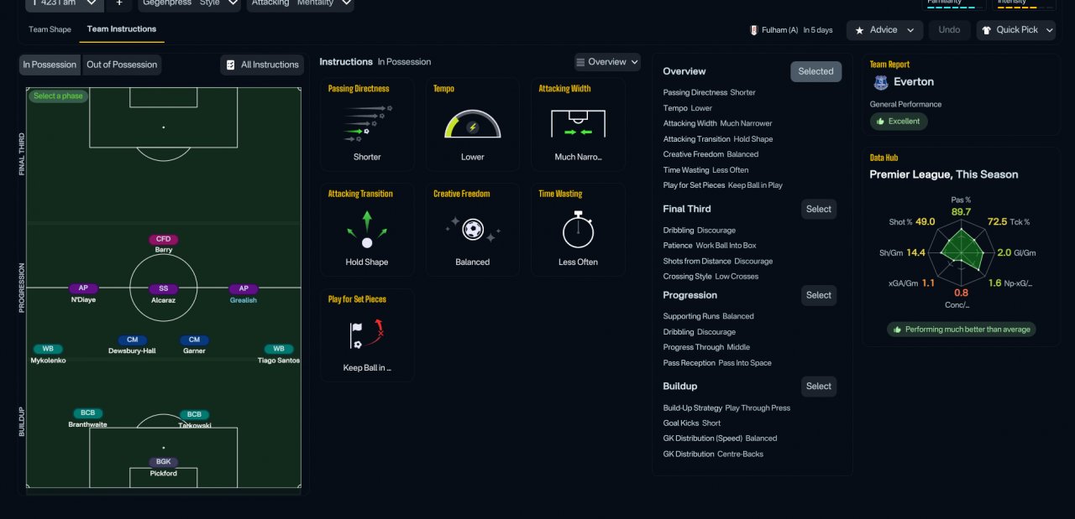Click Select for Buildup section
This screenshot has height=519, width=1075.
[819, 387]
